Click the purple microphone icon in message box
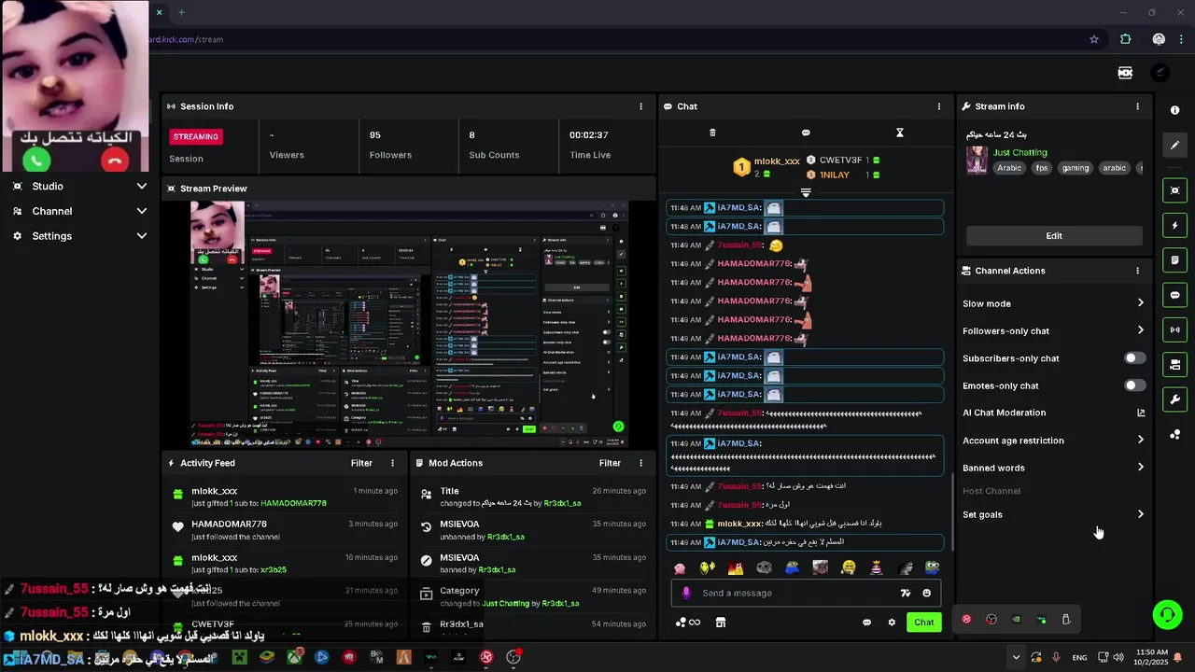 click(686, 593)
